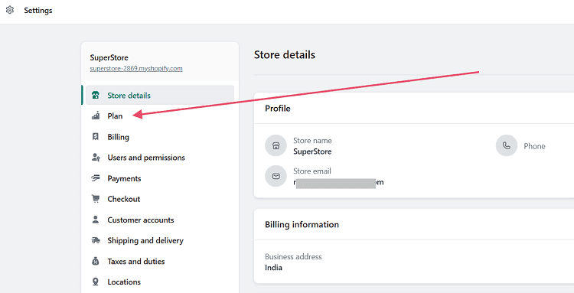Click the Billing information heading

[302, 225]
